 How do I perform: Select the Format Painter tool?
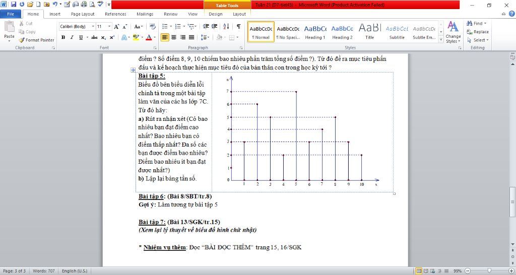click(36, 40)
